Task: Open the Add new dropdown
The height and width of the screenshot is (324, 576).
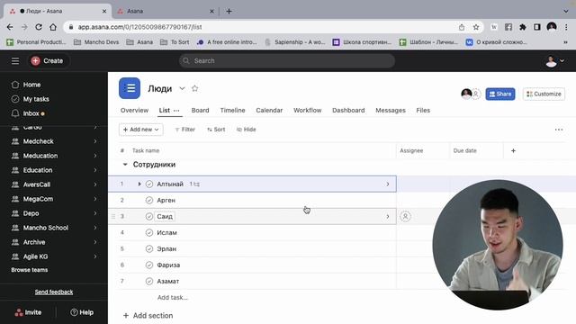Action: [141, 130]
